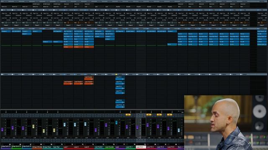Open the Lead Double send on Lead 3
This screenshot has height=150, width=268.
click(89, 78)
